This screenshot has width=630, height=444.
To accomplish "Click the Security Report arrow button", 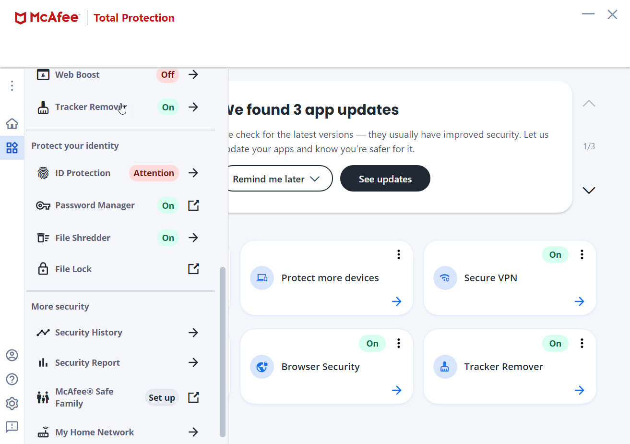I will point(193,362).
